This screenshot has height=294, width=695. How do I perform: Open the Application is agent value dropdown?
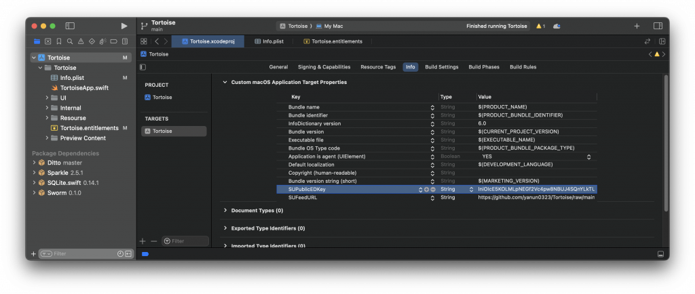(x=588, y=156)
